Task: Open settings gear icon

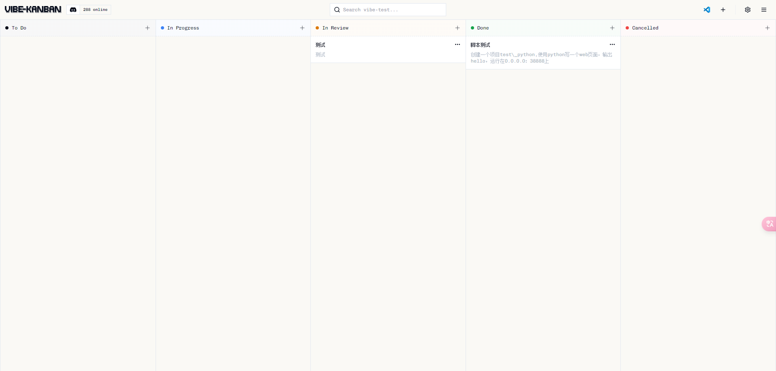Action: [748, 10]
